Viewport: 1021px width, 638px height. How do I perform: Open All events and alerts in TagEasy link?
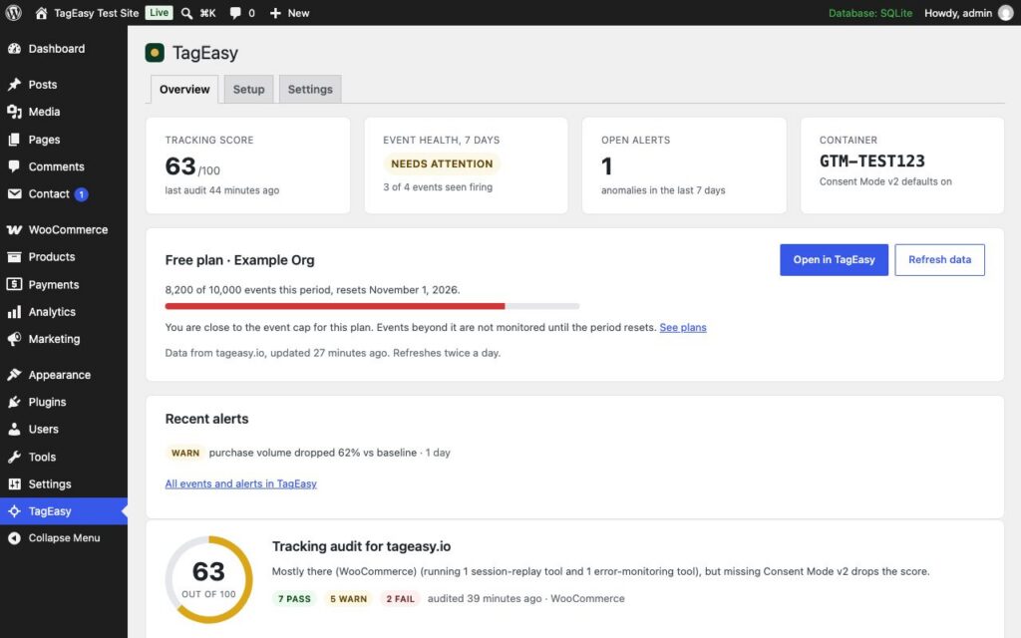coord(241,483)
